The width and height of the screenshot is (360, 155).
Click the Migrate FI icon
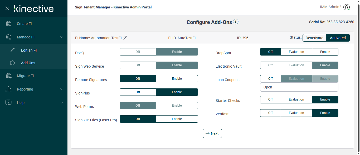click(8, 76)
